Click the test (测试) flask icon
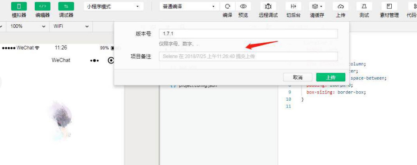Screen dimensions: 417x165 364,6
